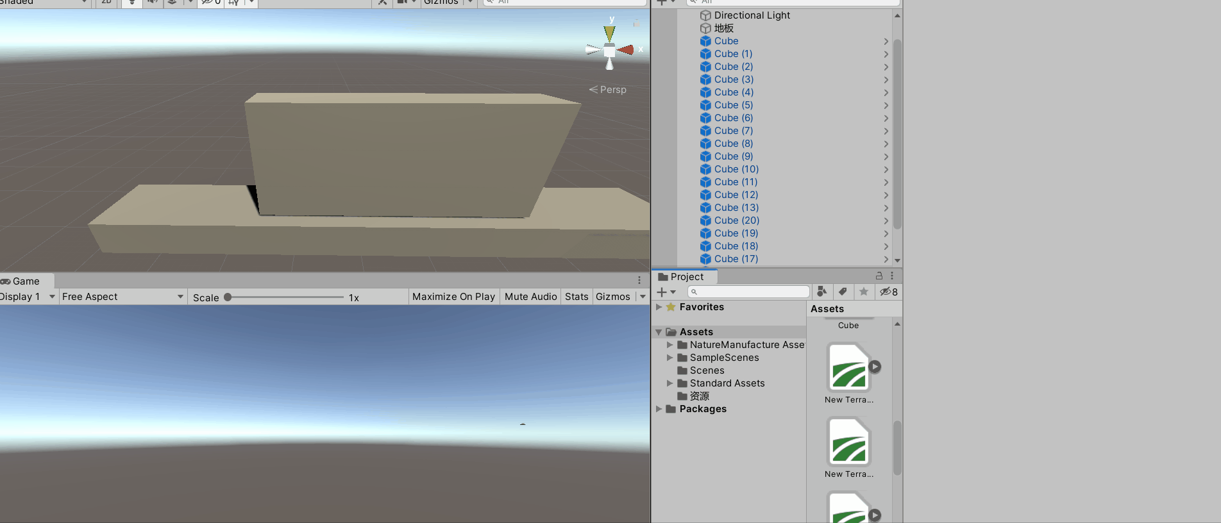This screenshot has height=523, width=1221.
Task: Toggle the Project panel lock icon
Action: click(879, 276)
